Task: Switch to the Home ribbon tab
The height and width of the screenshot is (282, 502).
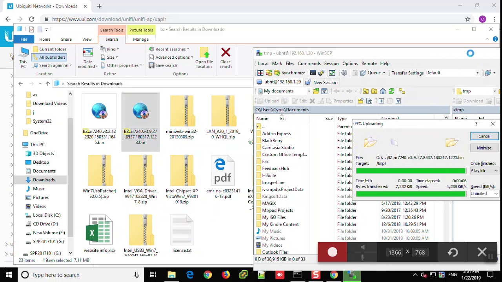Action: [x=45, y=39]
